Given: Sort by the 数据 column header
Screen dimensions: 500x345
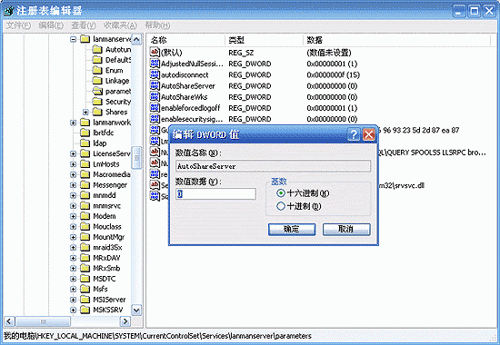Looking at the screenshot, I should click(x=396, y=40).
